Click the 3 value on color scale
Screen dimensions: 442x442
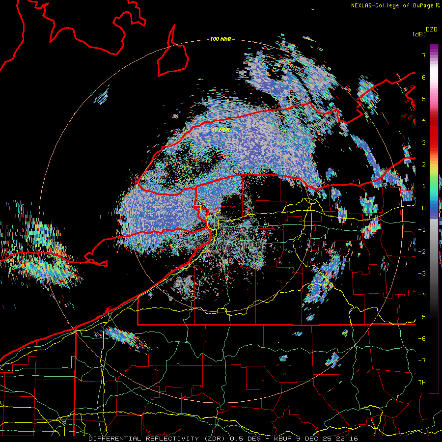[x=424, y=142]
